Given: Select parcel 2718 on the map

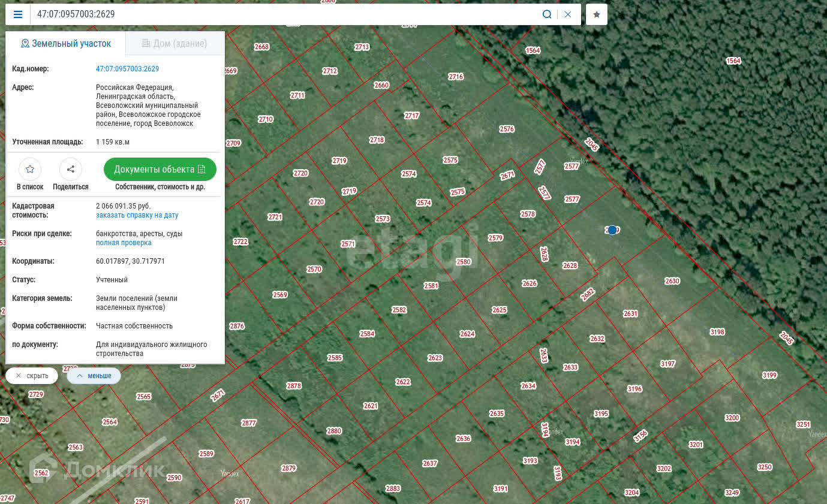Looking at the screenshot, I should (377, 140).
